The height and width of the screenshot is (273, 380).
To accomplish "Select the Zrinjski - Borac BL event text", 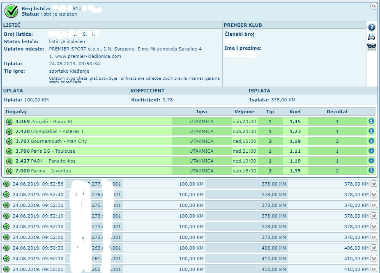I will pyautogui.click(x=52, y=122).
